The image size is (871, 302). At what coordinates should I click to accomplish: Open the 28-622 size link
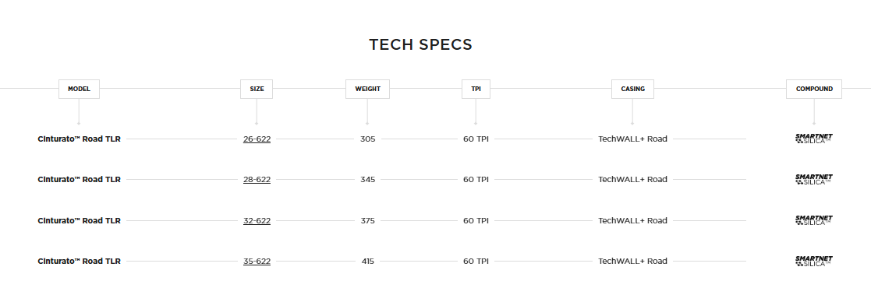tap(257, 180)
